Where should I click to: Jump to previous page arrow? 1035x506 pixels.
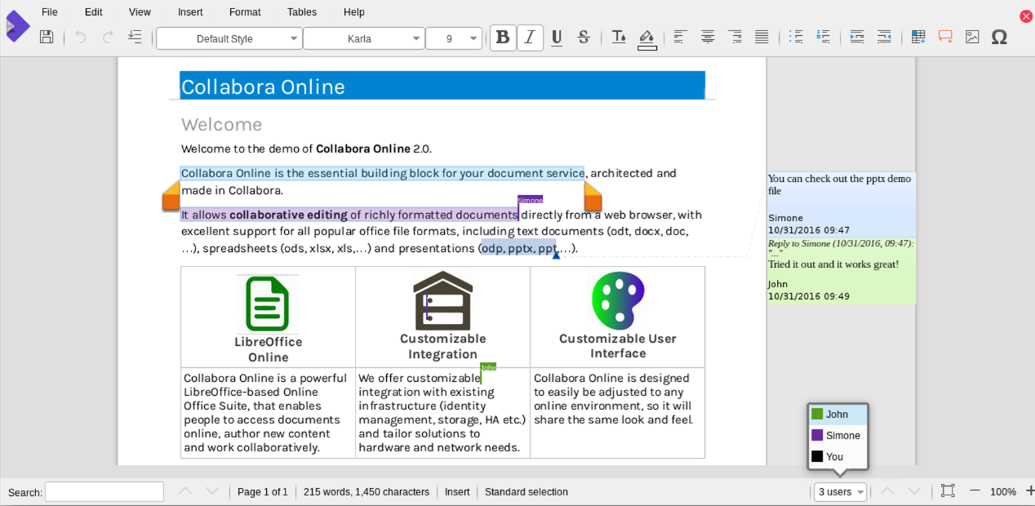pos(887,491)
